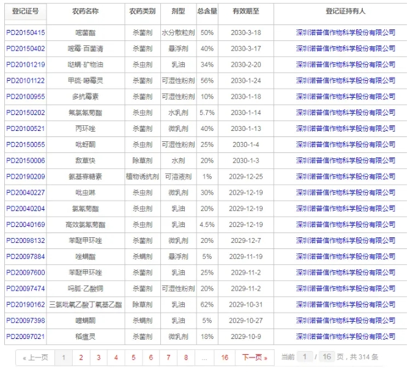This screenshot has width=410, height=372.
Task: Open registration PD20101122 link
Action: [x=26, y=81]
